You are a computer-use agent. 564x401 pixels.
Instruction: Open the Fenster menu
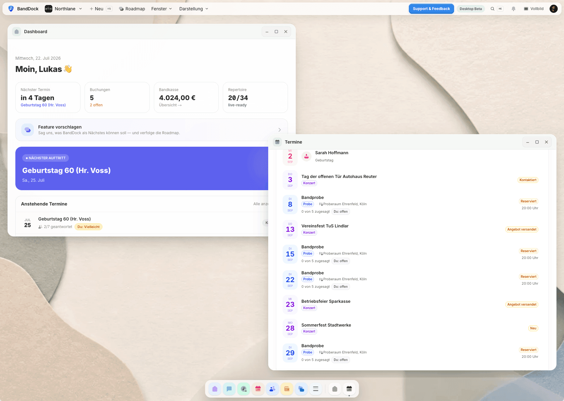[x=161, y=9]
